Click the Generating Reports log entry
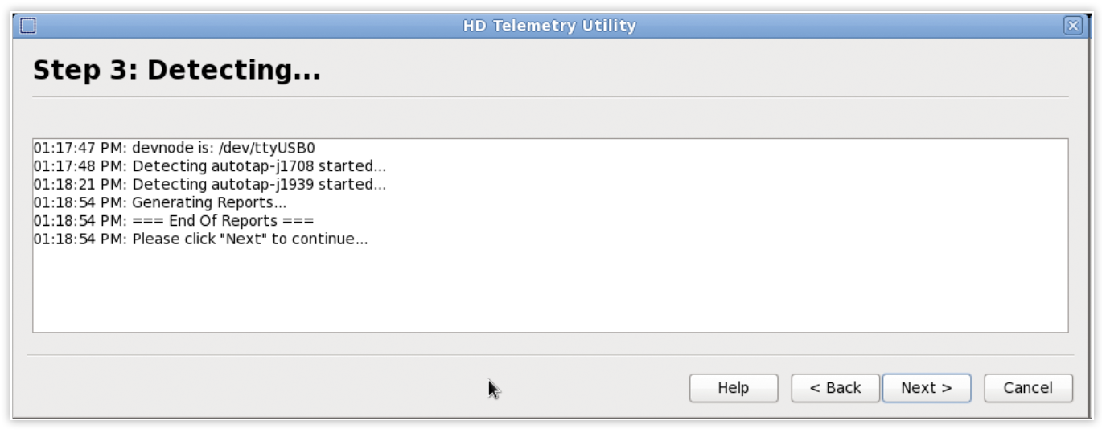 [x=159, y=202]
